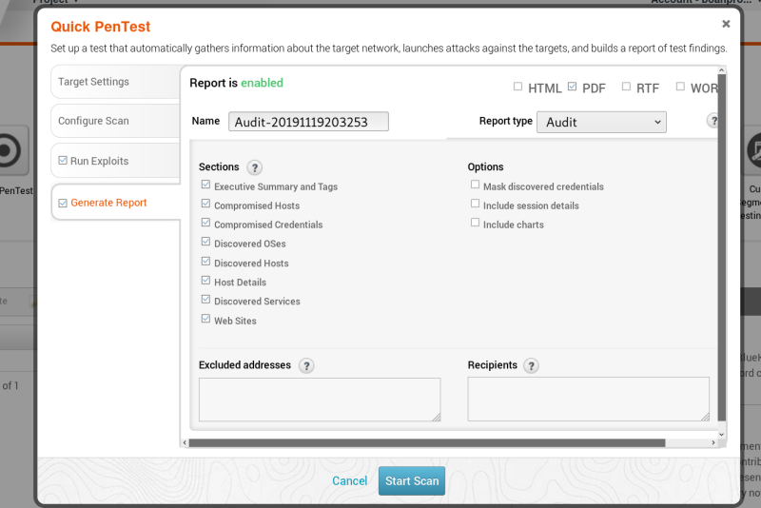Screen dimensions: 761x508
Task: Open the Sections help question-mark icon
Action: tap(254, 167)
